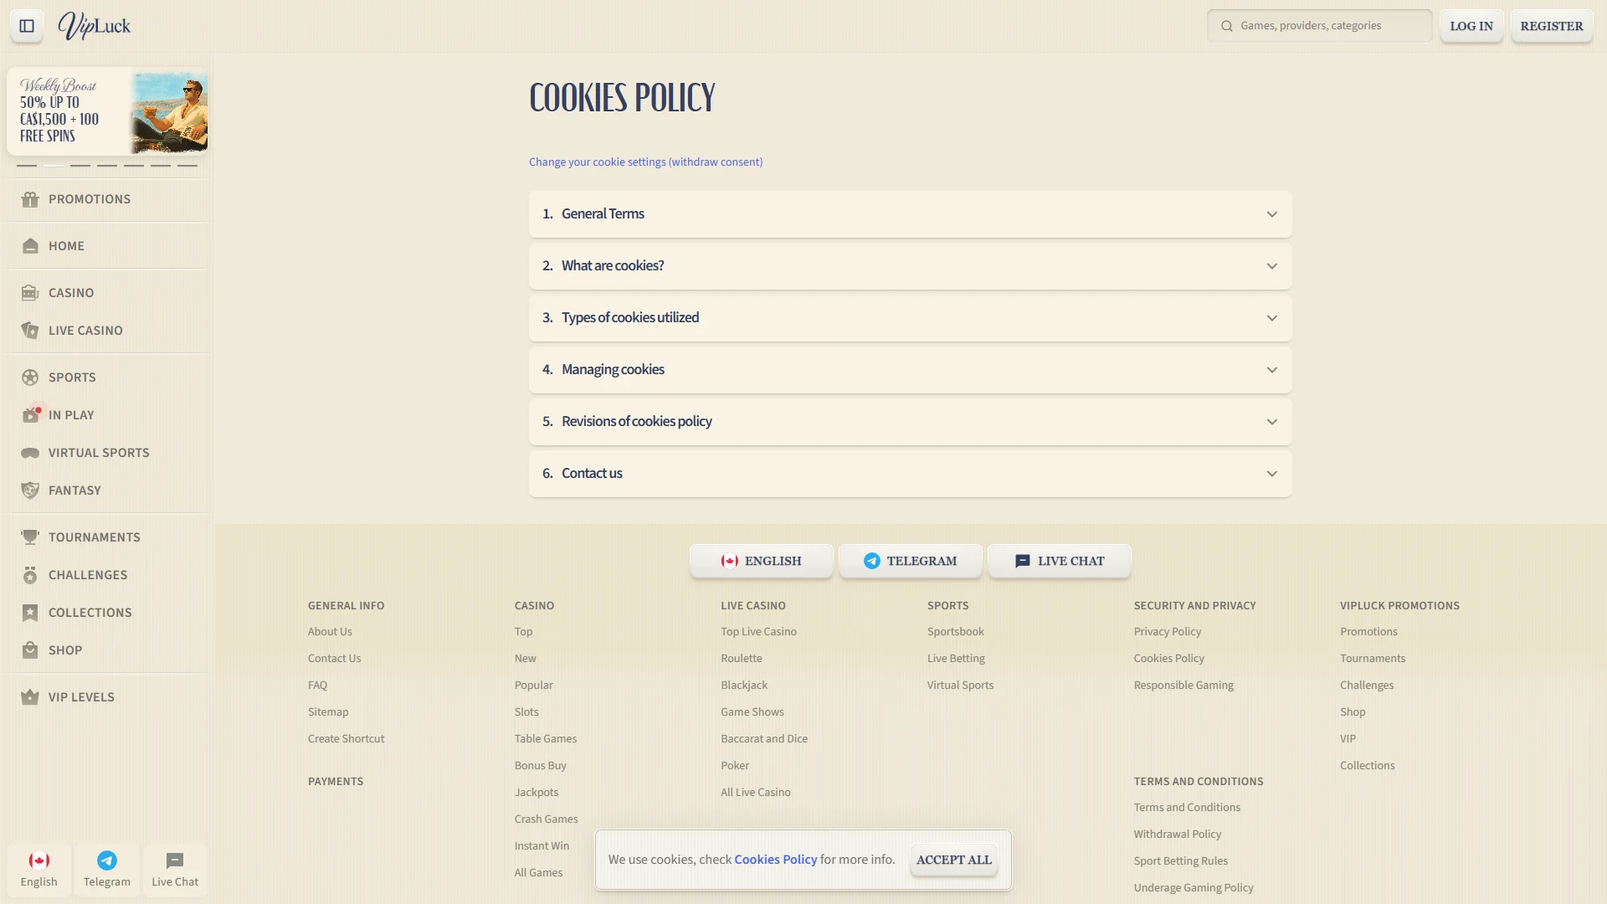Click the Home icon in sidebar
This screenshot has height=904, width=1607.
[30, 246]
